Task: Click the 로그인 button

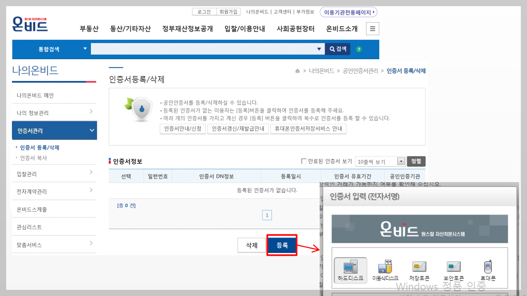Action: 204,12
